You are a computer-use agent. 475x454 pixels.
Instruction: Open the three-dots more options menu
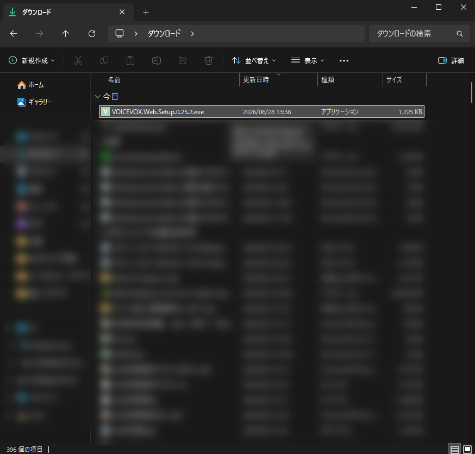tap(344, 60)
